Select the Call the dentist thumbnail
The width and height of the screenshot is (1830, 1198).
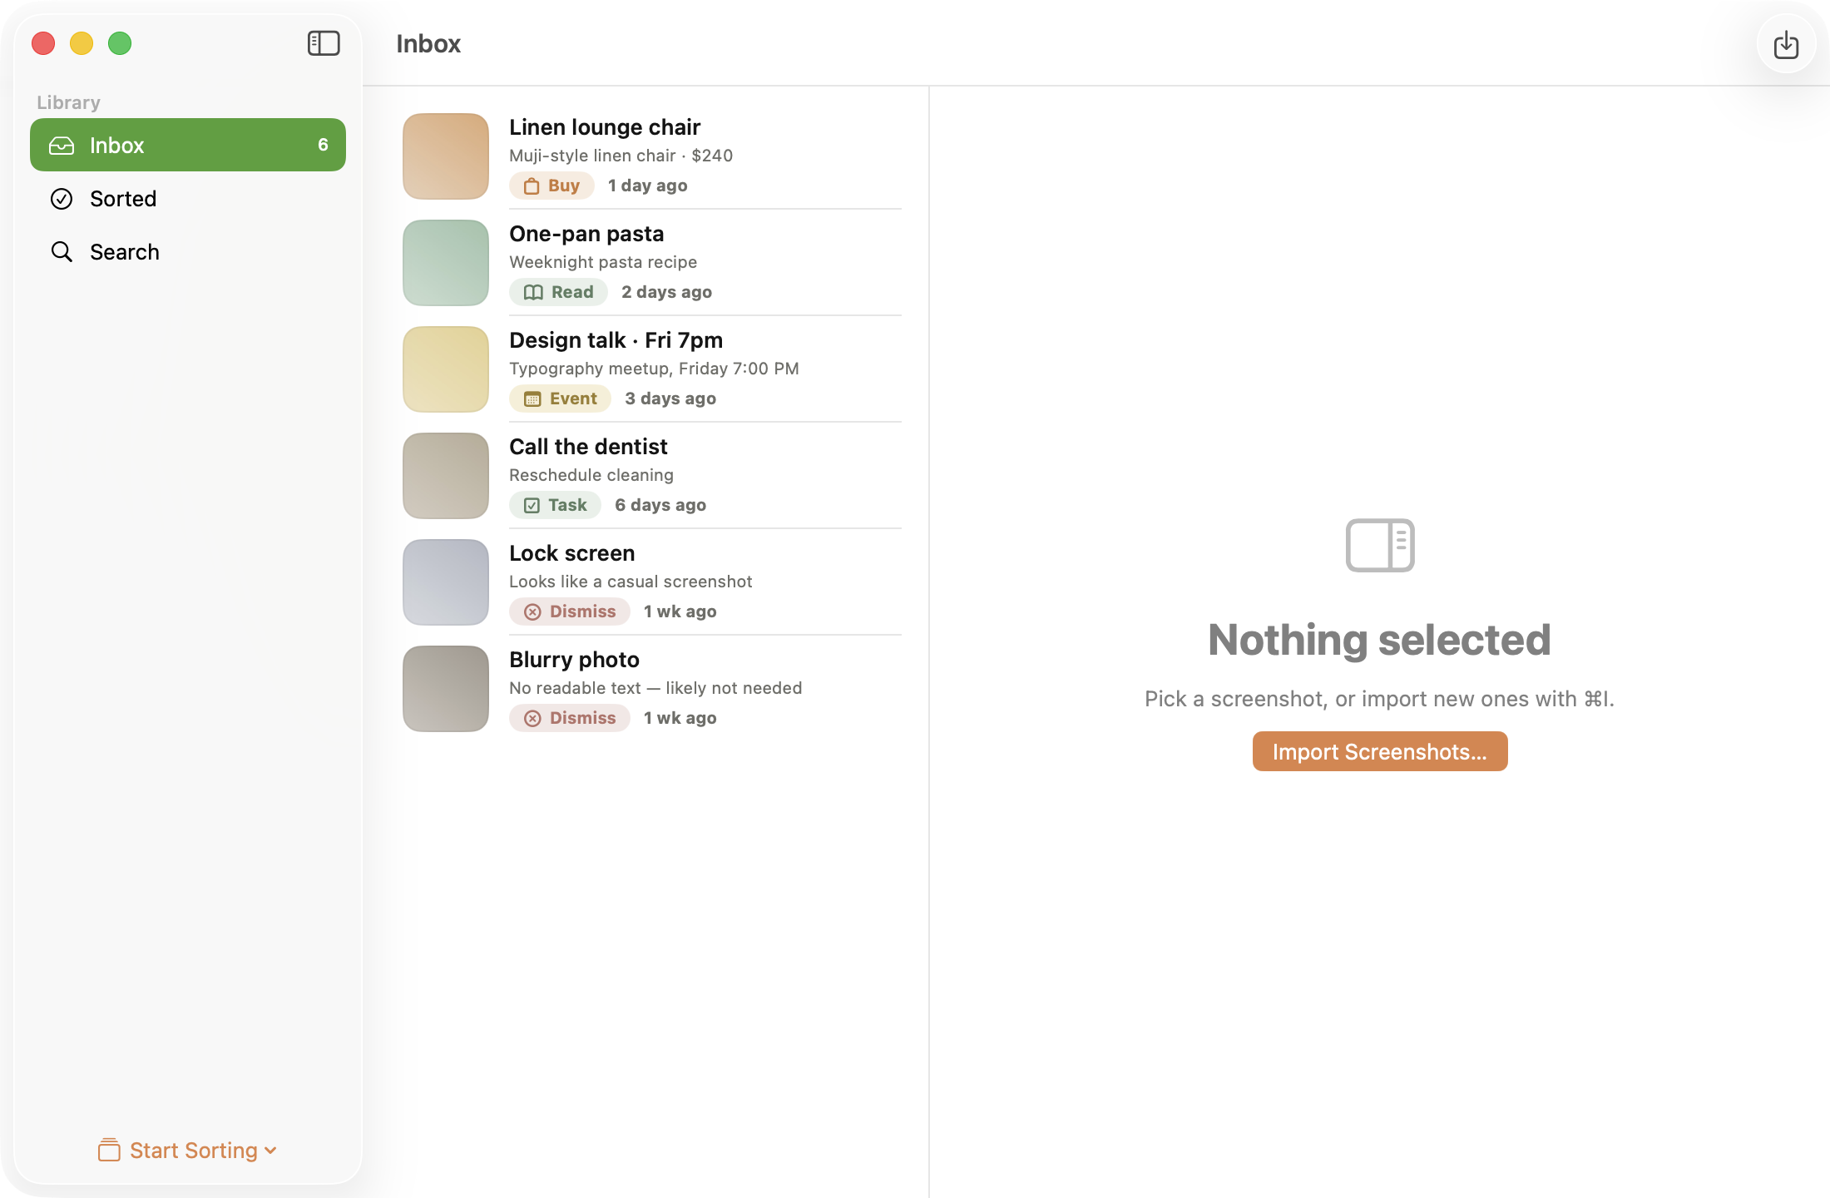[x=446, y=476]
